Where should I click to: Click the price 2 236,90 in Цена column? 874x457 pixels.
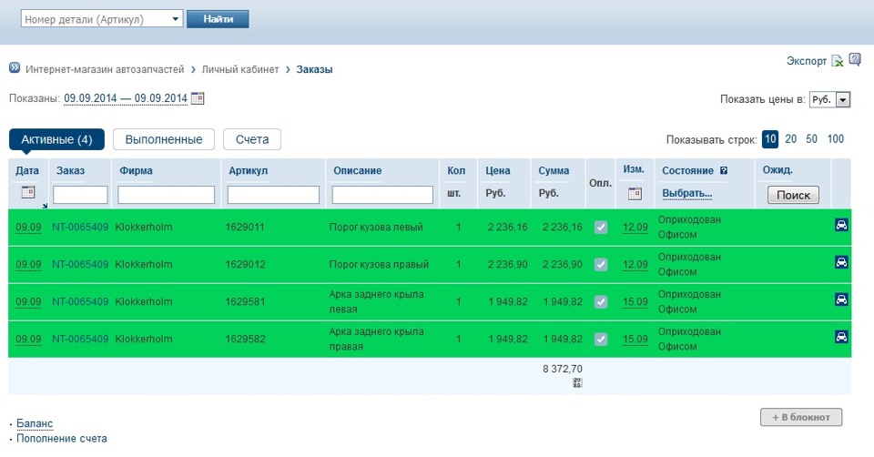pyautogui.click(x=508, y=264)
